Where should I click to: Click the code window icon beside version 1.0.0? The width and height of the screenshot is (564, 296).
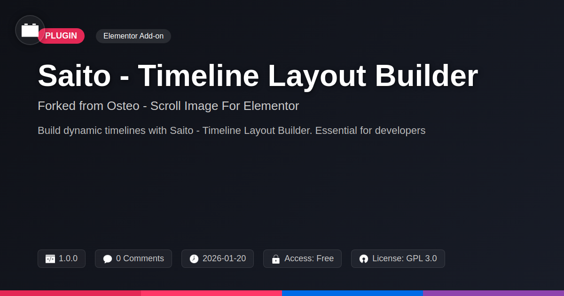pos(50,259)
